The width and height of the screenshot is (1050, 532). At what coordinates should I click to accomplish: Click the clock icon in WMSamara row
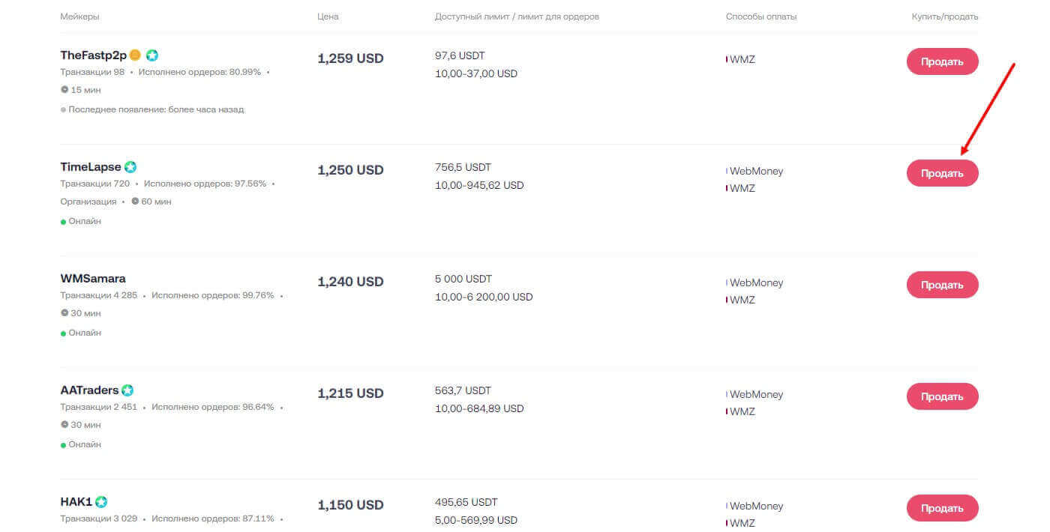point(64,313)
